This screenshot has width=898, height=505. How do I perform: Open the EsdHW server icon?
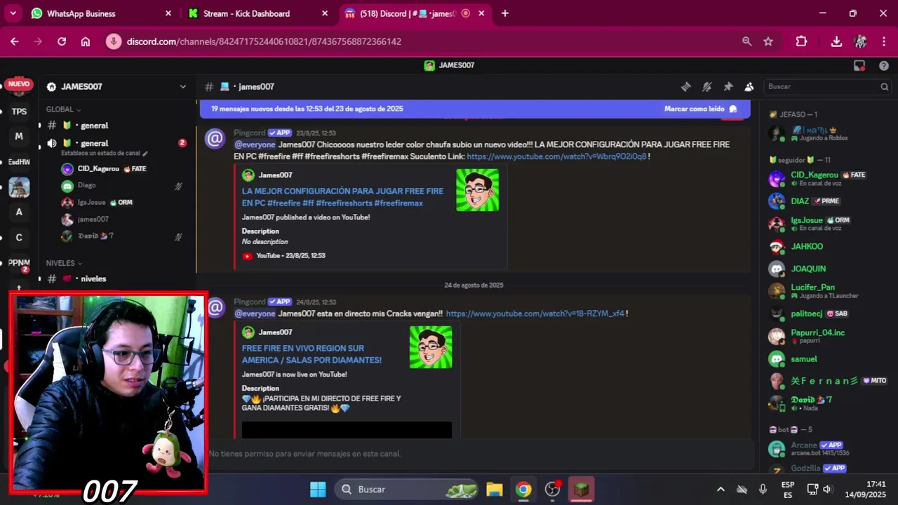(x=19, y=161)
